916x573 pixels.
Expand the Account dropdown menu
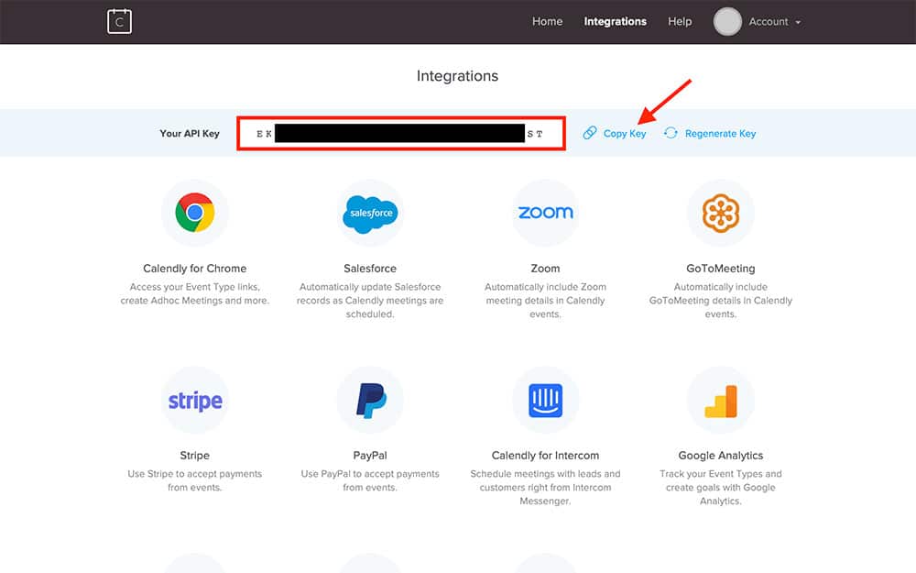pyautogui.click(x=775, y=22)
